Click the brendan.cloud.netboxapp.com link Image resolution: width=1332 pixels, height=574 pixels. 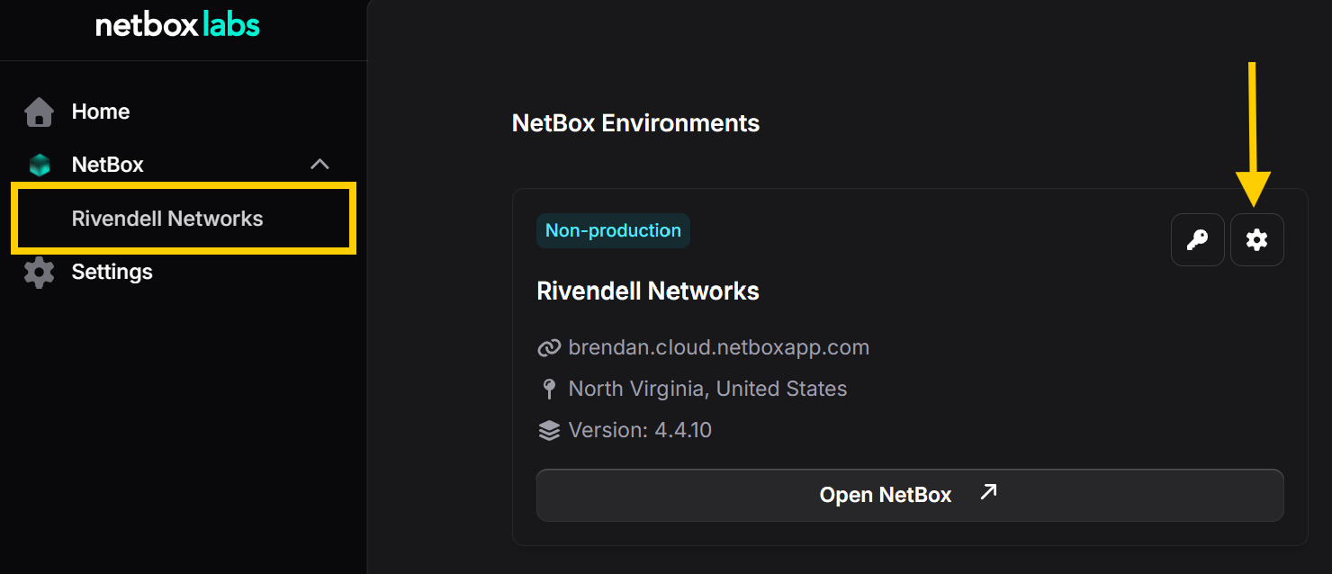717,347
